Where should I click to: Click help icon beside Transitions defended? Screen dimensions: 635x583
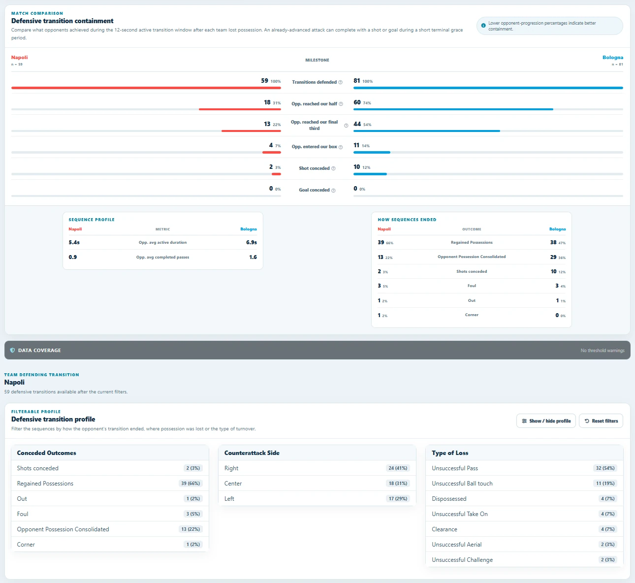click(x=340, y=82)
